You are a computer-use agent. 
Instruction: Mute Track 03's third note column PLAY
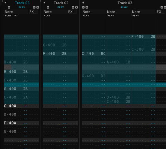tap(136, 16)
